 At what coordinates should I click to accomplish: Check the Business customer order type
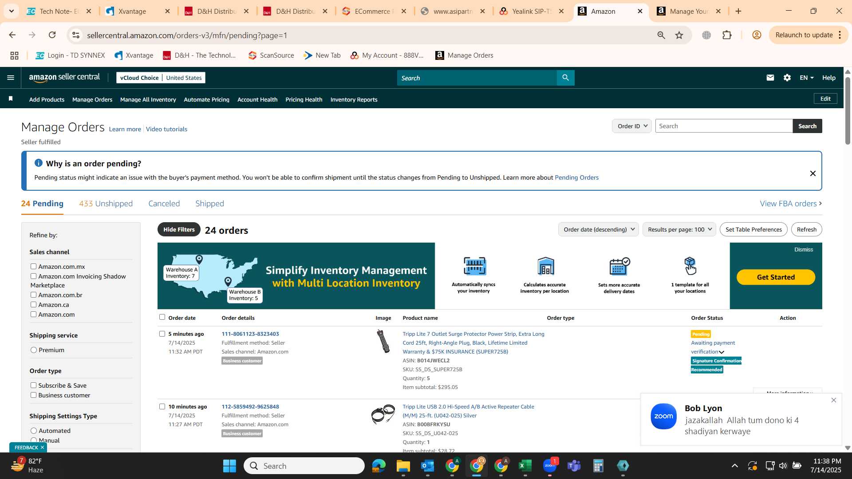(33, 395)
